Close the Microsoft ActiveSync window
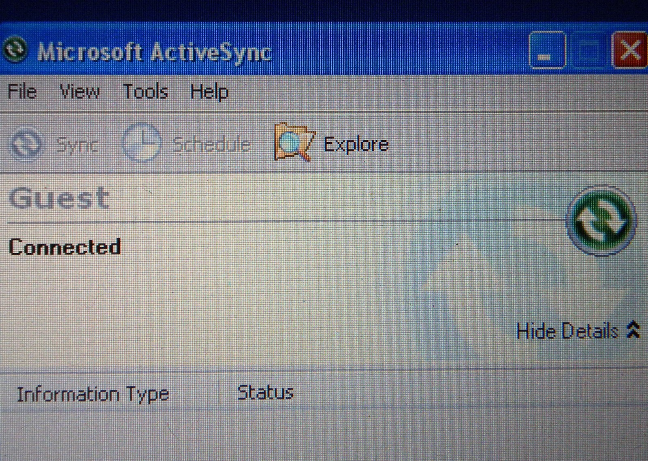Viewport: 648px width, 461px height. (629, 51)
